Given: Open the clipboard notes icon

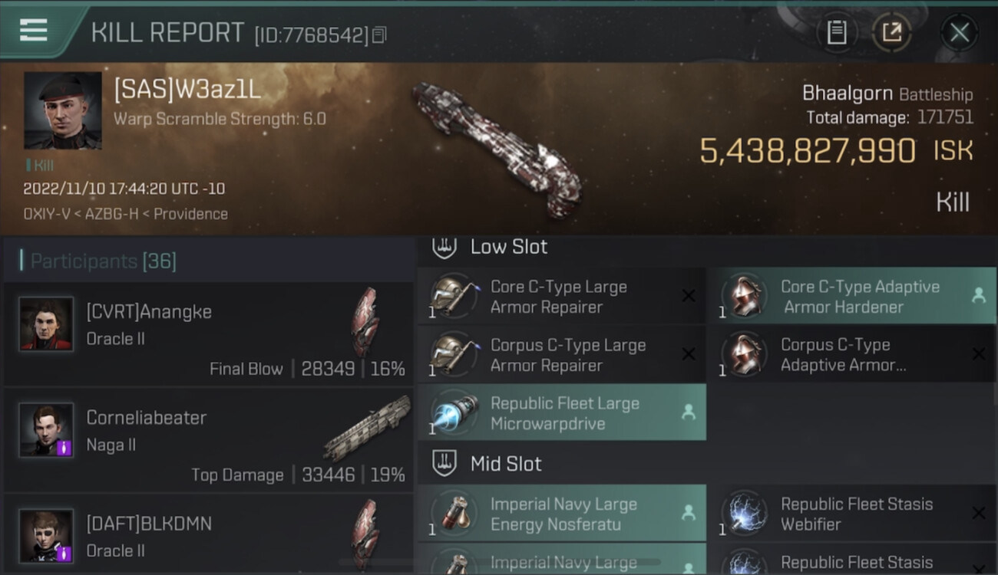Looking at the screenshot, I should point(836,32).
